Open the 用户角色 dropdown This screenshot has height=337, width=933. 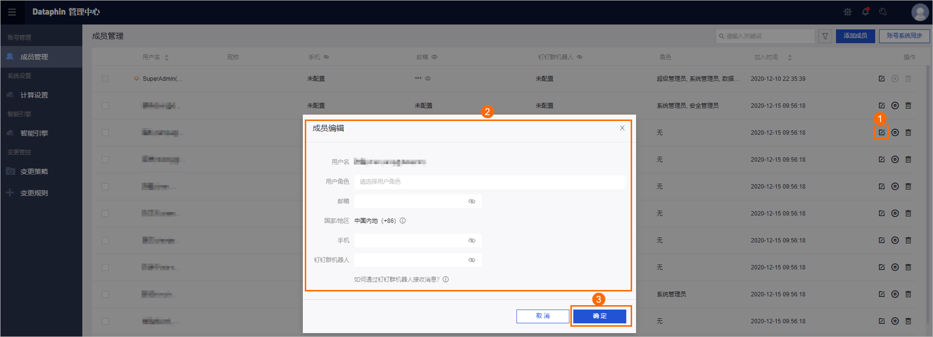(490, 182)
